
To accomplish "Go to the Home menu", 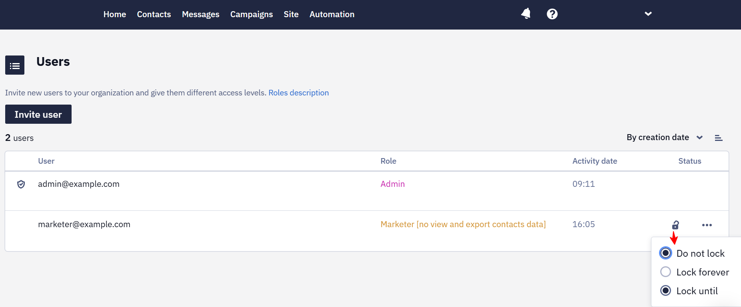I will [x=115, y=14].
